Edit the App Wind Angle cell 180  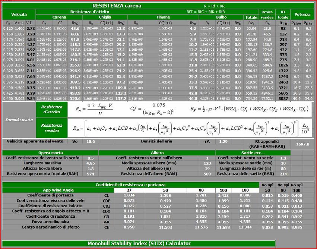coord(245,190)
